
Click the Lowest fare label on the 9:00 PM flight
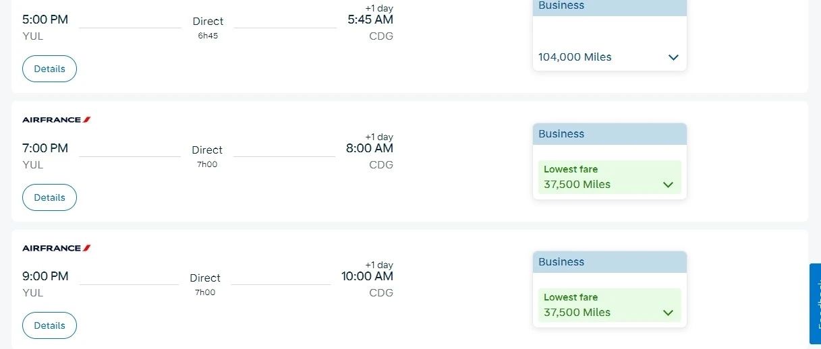pos(571,297)
